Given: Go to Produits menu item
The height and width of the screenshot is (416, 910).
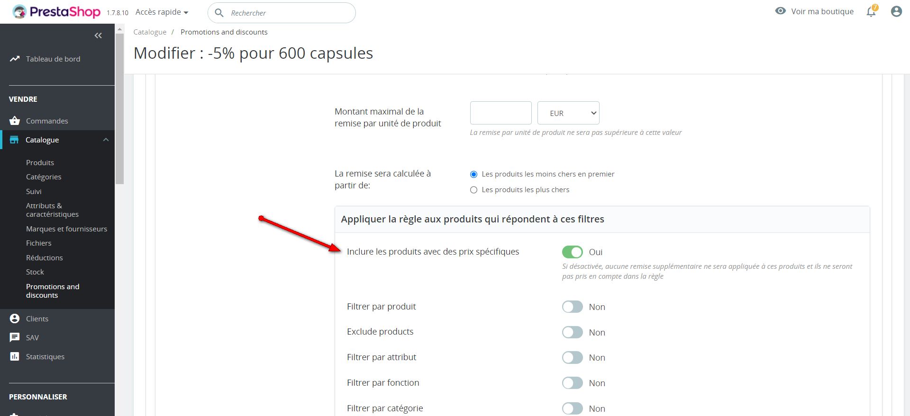Looking at the screenshot, I should coord(40,162).
